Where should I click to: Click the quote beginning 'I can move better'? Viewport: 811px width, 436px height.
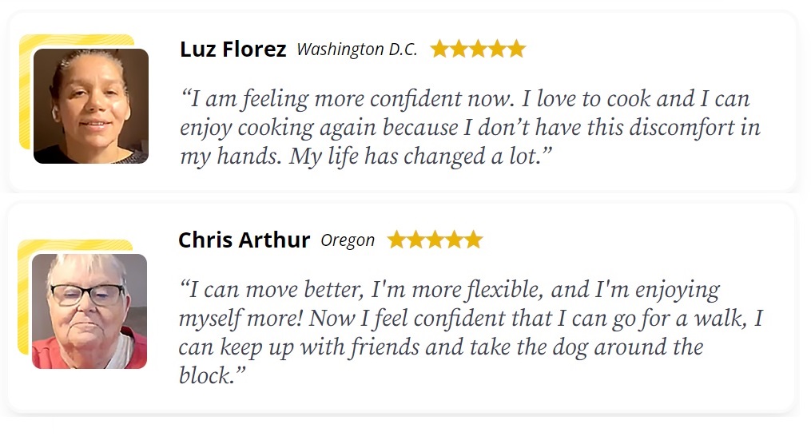pyautogui.click(x=471, y=332)
